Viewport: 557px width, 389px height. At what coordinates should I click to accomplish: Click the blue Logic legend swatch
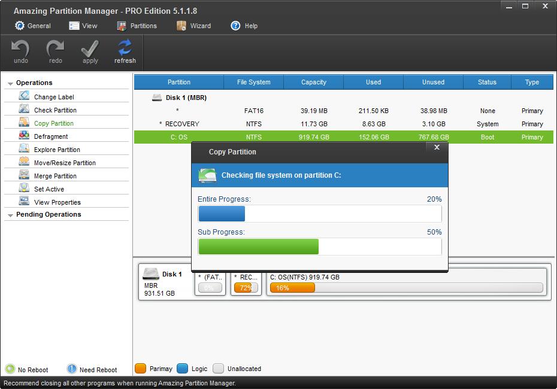[182, 369]
